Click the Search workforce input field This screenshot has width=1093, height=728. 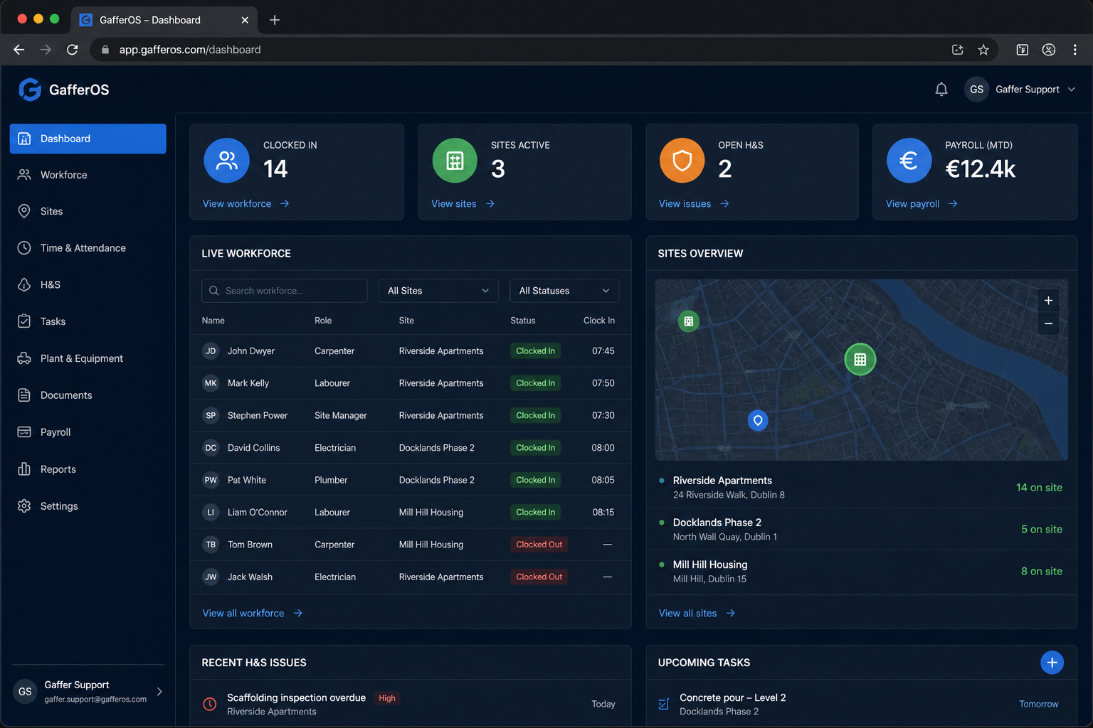click(x=285, y=291)
